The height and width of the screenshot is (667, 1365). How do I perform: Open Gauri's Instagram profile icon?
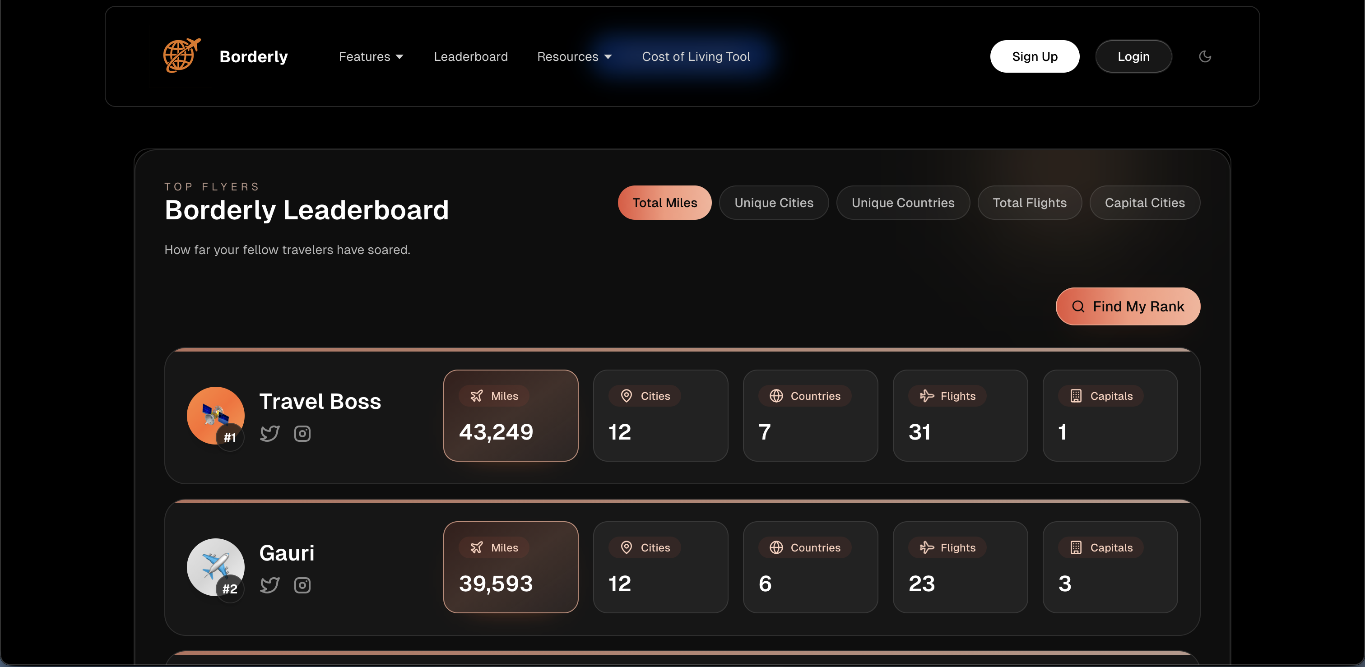pyautogui.click(x=302, y=585)
